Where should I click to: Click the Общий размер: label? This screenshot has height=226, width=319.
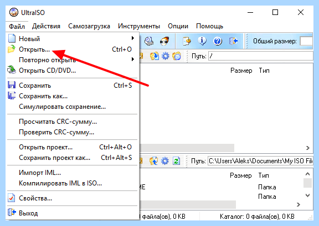coord(275,41)
